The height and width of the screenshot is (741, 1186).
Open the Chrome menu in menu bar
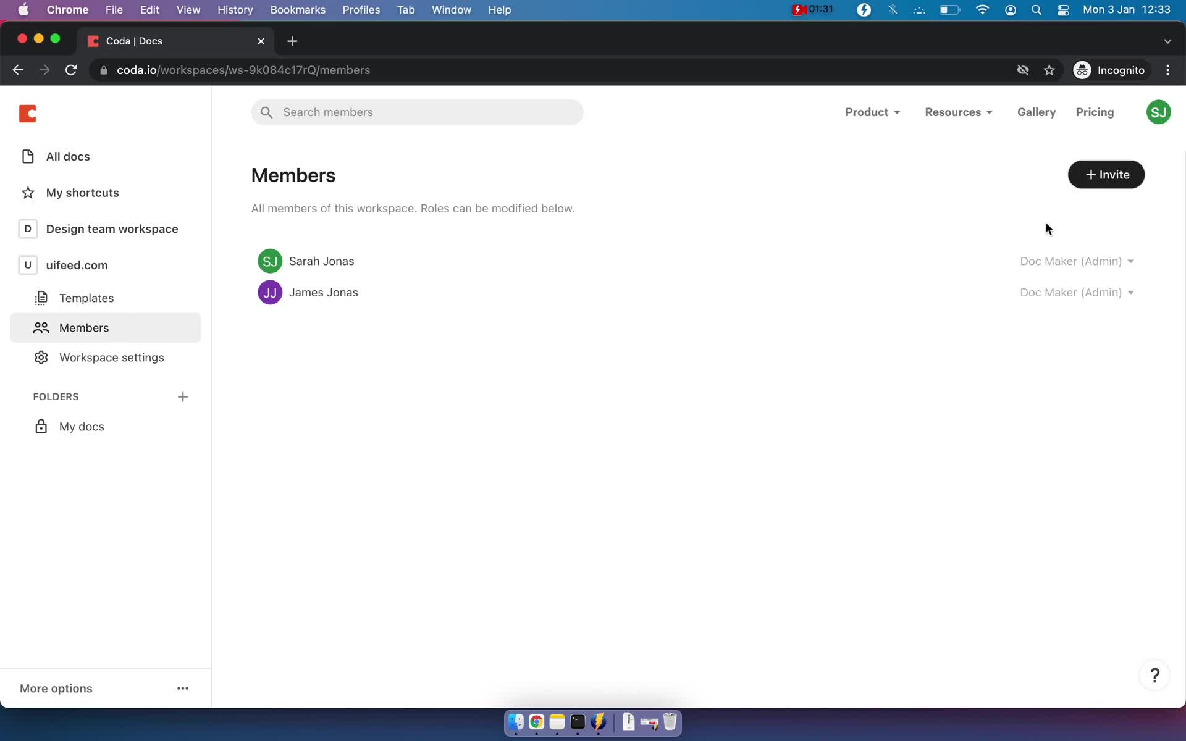[67, 10]
